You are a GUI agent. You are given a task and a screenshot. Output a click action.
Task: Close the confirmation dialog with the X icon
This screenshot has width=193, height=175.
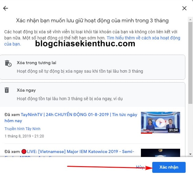click(x=184, y=8)
